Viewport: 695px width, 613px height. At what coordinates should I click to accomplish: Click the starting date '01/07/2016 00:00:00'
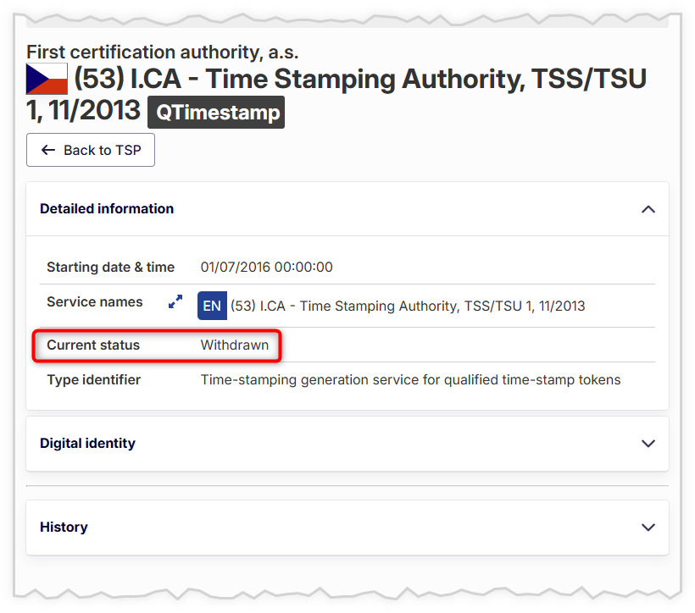pyautogui.click(x=266, y=267)
